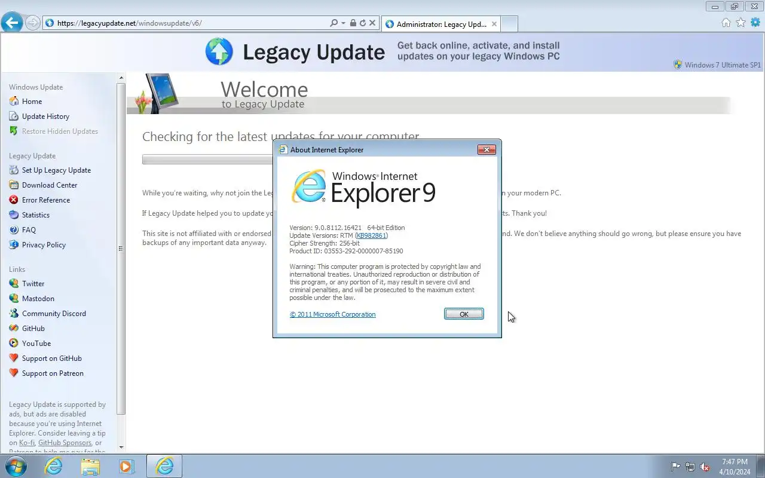Click the Stop loading X icon in address bar
Image resolution: width=765 pixels, height=478 pixels.
[x=372, y=23]
